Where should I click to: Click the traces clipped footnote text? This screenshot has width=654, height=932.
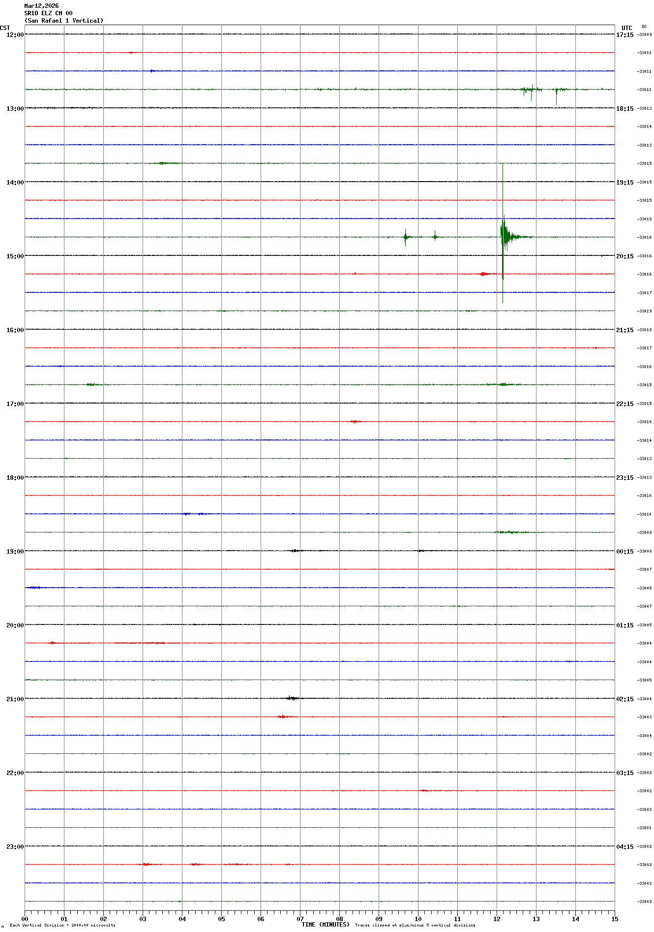coord(415,925)
